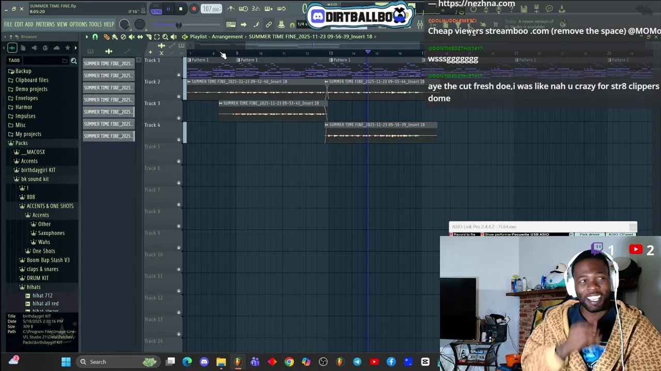The height and width of the screenshot is (371, 661).
Task: Open the browser online library globe icon
Action: pyautogui.click(x=45, y=48)
